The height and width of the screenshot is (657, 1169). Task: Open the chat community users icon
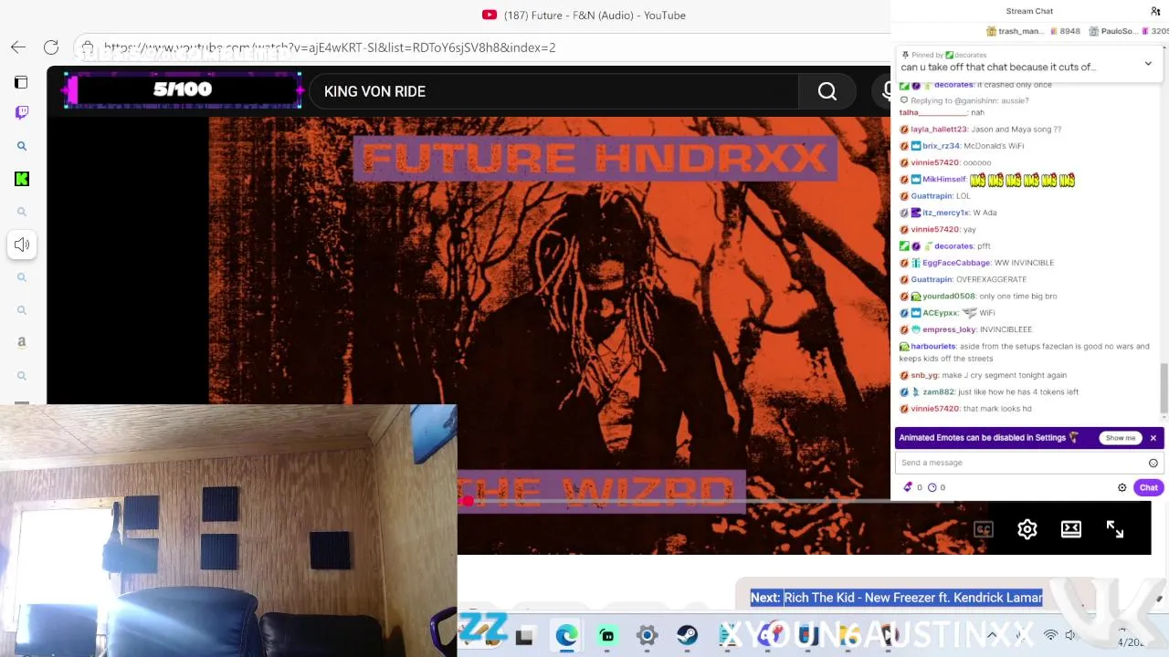[1155, 11]
